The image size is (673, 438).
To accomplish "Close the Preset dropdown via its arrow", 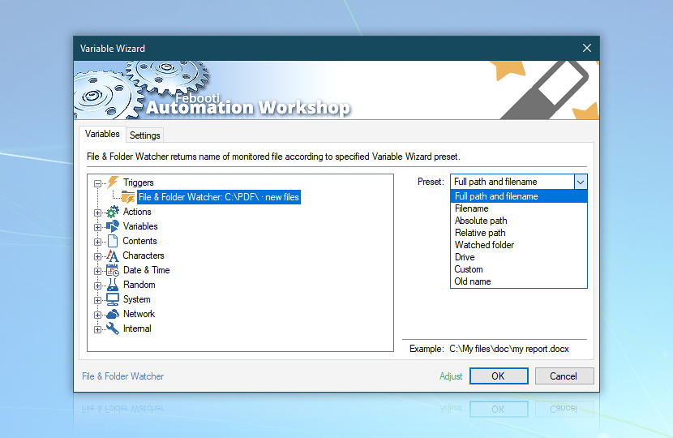I will [581, 182].
